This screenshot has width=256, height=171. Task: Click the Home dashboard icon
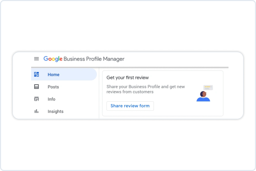pos(36,74)
